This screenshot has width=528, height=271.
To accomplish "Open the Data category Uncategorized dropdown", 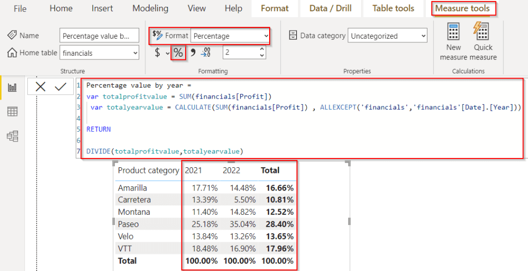I will pos(388,36).
